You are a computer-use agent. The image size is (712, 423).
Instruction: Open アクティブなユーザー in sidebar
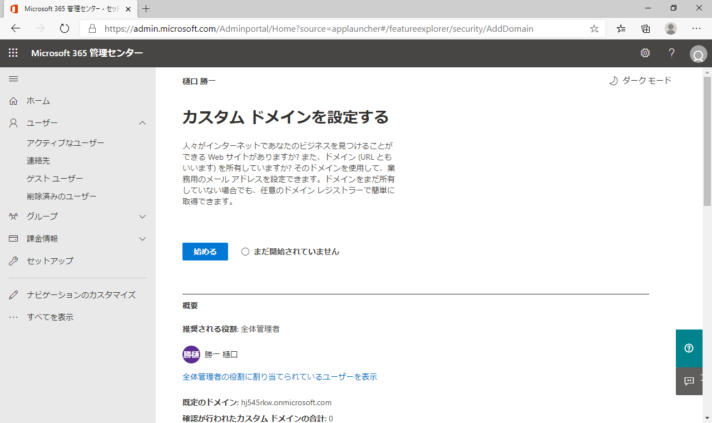tap(66, 143)
